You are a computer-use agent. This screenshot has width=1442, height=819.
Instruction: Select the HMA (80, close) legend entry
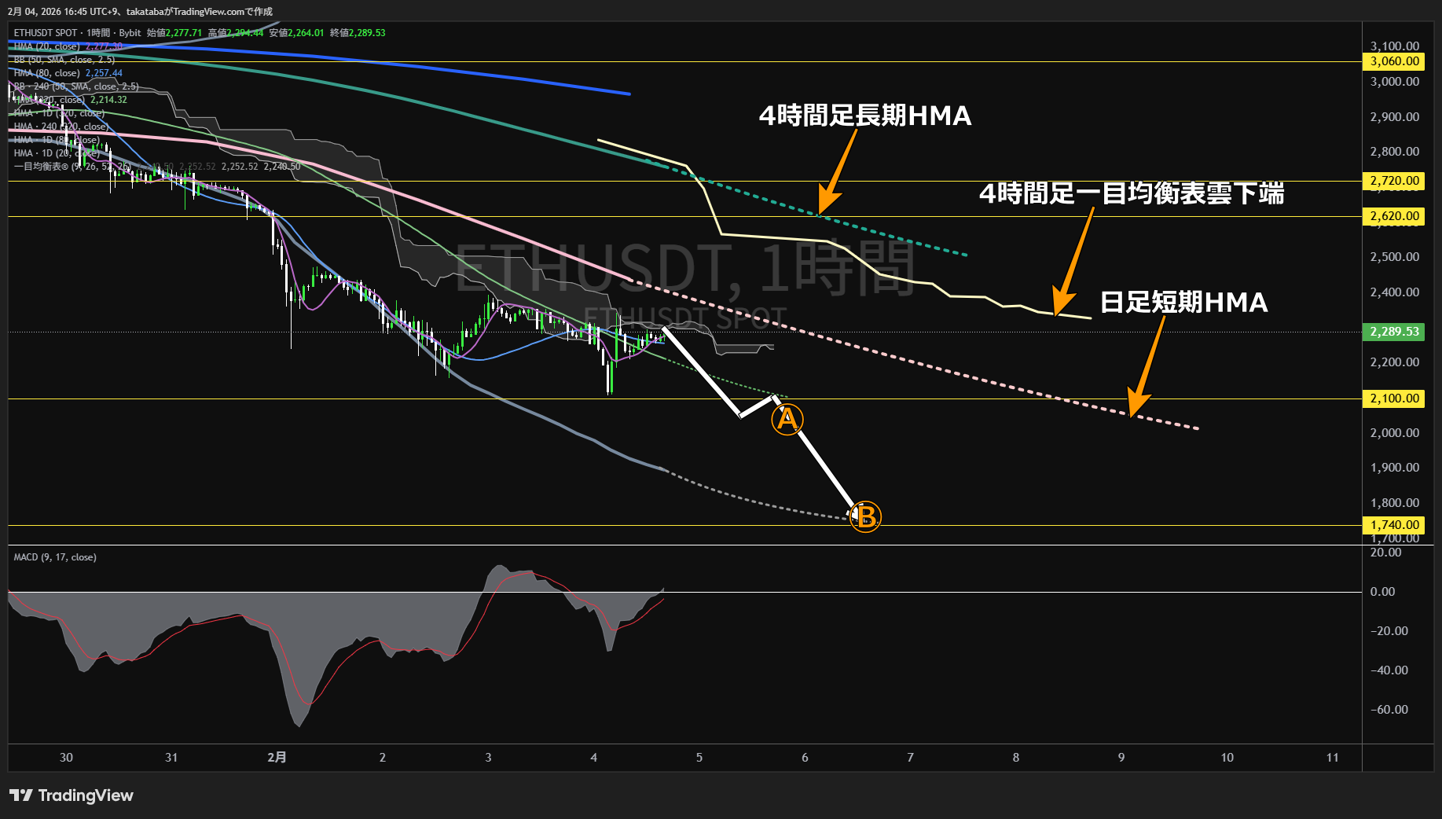pyautogui.click(x=47, y=73)
